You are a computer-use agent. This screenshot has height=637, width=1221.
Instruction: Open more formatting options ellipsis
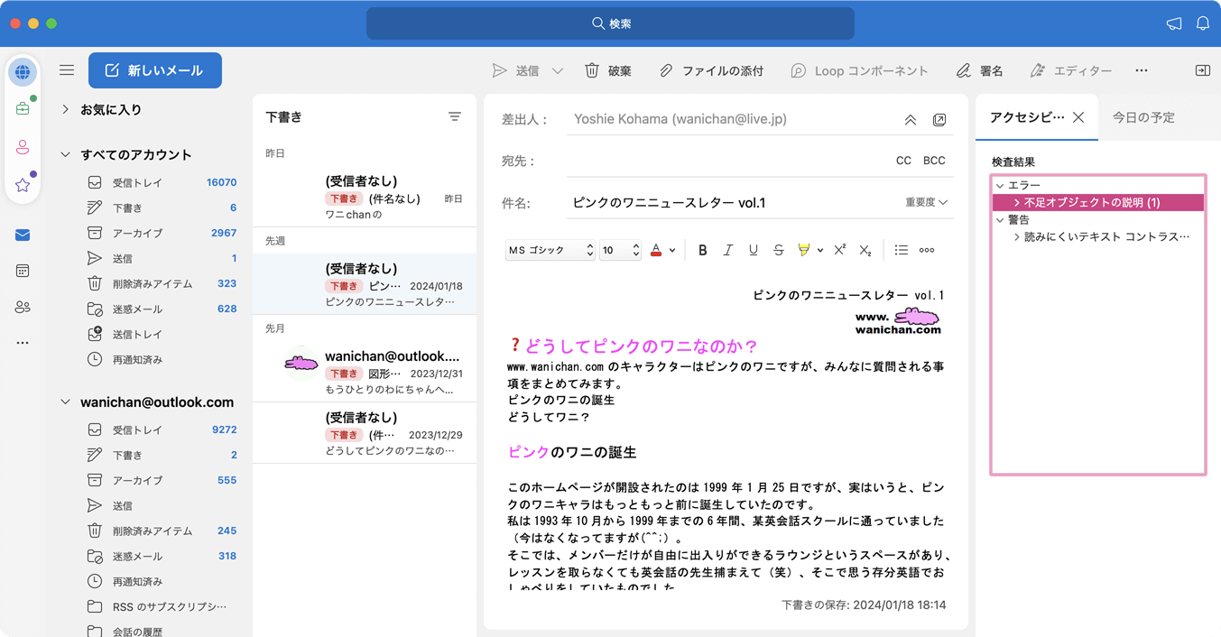(x=927, y=250)
